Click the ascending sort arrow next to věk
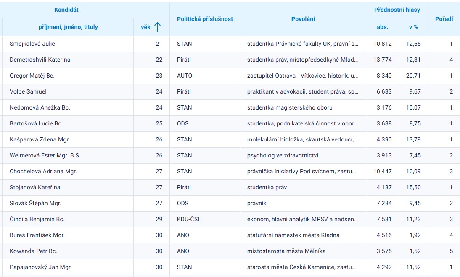460x277 pixels. tap(158, 27)
